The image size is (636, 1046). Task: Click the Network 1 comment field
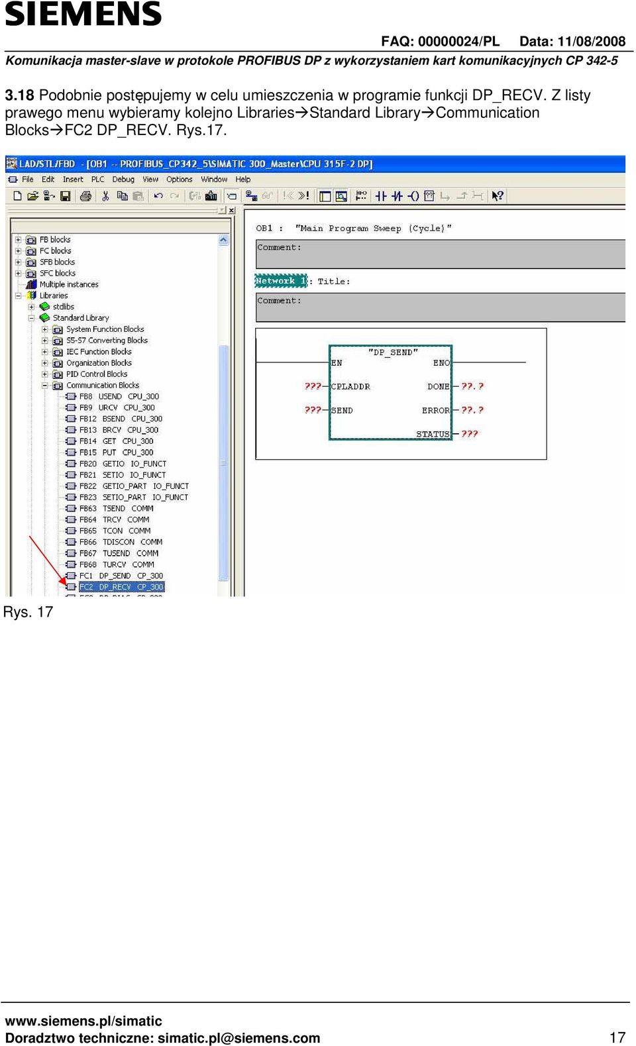[x=441, y=308]
